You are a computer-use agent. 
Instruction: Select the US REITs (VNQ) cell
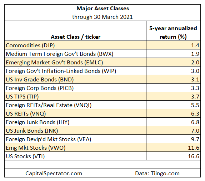75,113
